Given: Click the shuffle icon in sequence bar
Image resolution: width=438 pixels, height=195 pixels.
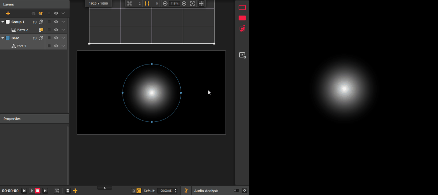Looking at the screenshot, I should [57, 191].
